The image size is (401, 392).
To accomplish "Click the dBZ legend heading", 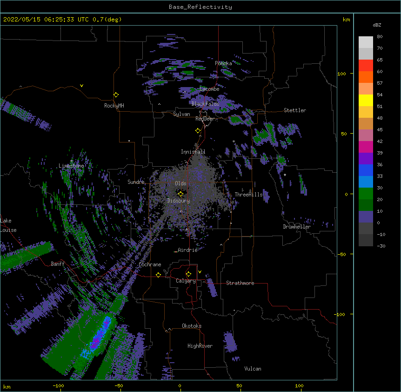I will point(377,25).
